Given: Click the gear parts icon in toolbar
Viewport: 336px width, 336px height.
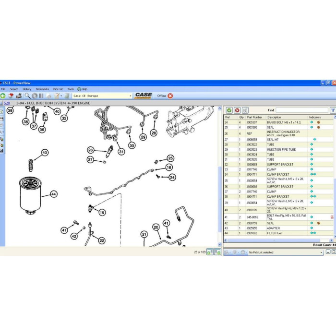Looking at the screenshot, I should [x=35, y=96].
